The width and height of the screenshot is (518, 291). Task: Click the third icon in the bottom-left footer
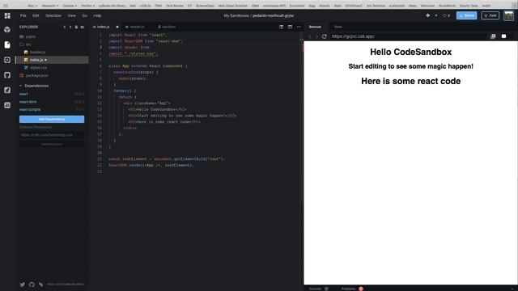40,285
